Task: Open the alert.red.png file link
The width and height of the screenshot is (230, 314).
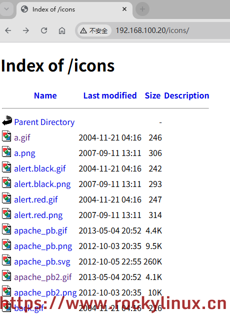Action: click(38, 215)
